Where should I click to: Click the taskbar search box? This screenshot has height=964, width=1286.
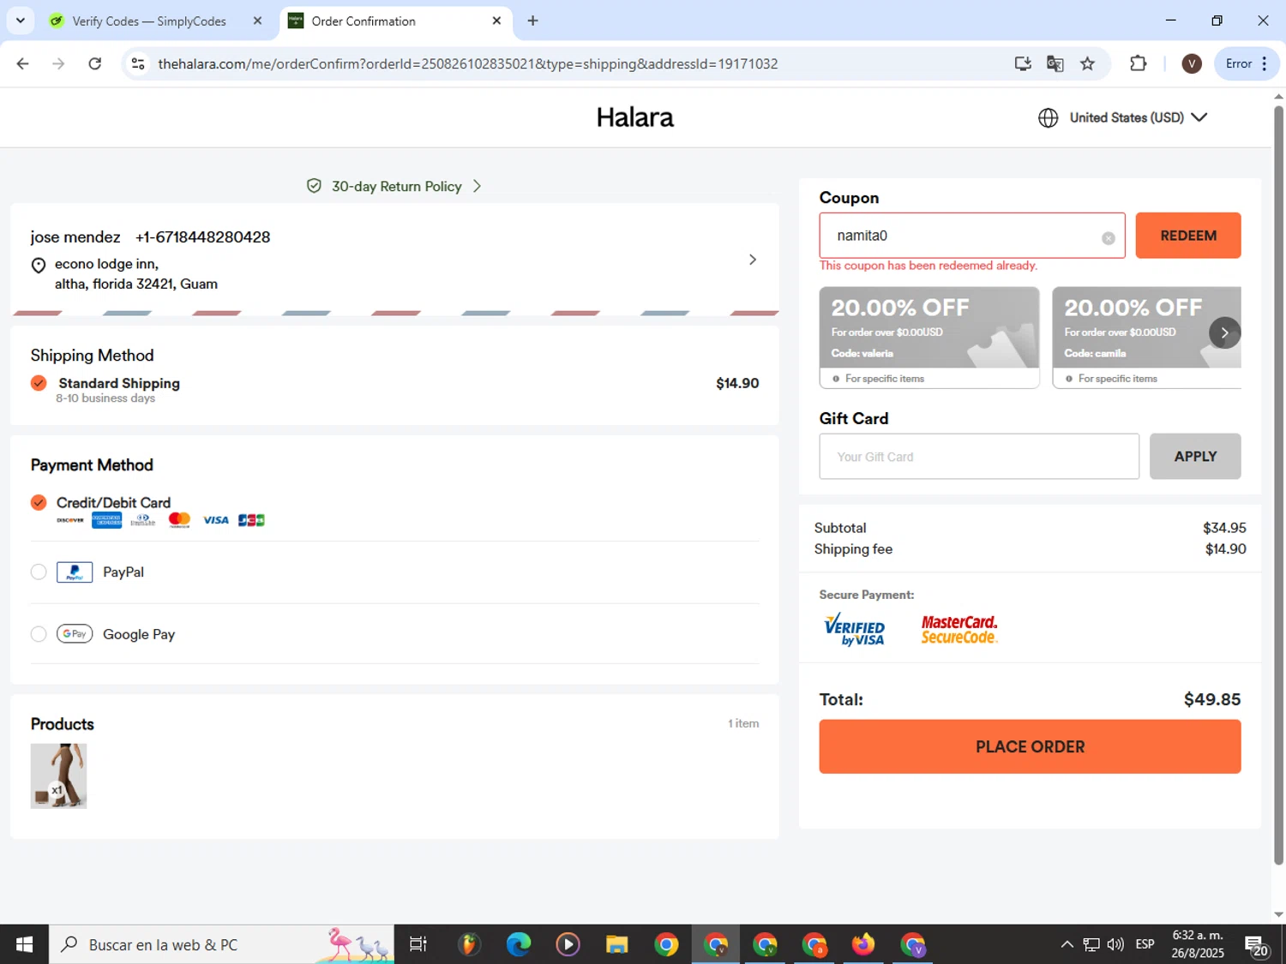221,944
